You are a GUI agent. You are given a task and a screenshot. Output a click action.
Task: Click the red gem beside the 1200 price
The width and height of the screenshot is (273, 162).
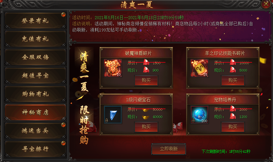point(233,116)
